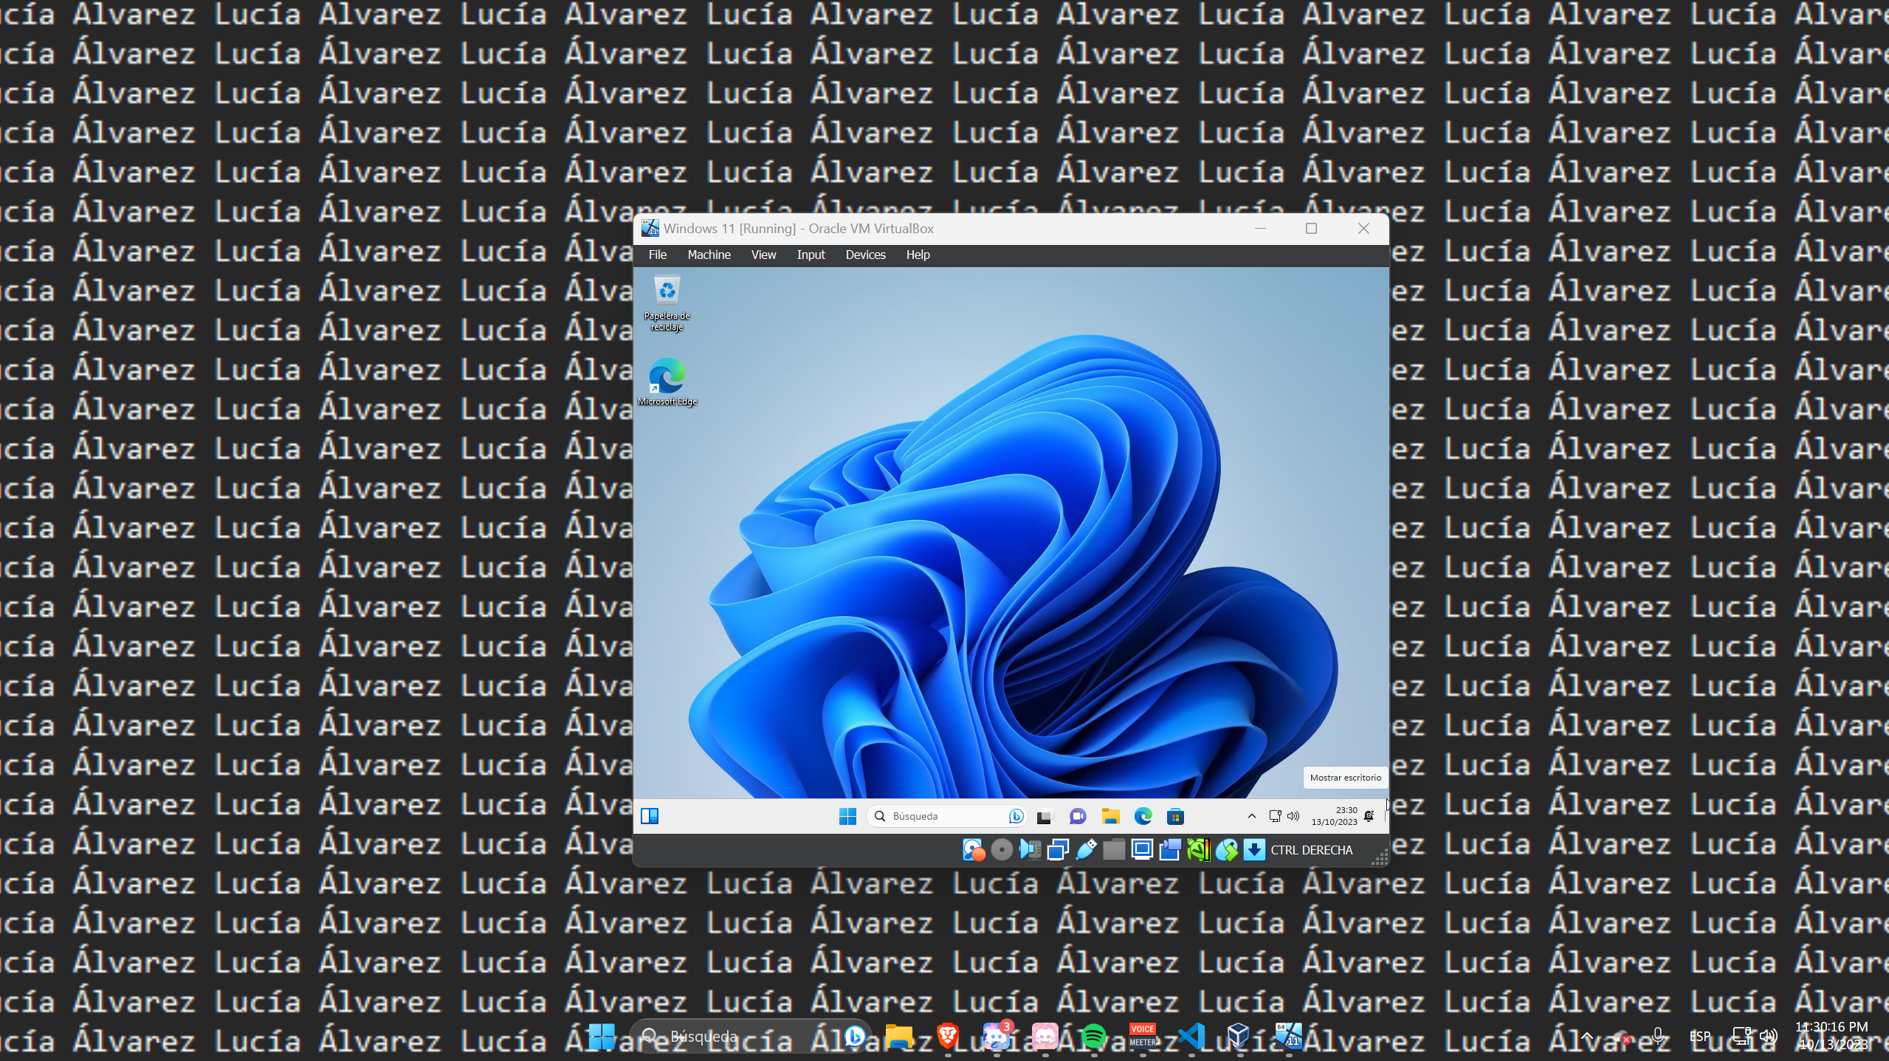Click the audio status icon in VirtualBox status bar

[1030, 850]
